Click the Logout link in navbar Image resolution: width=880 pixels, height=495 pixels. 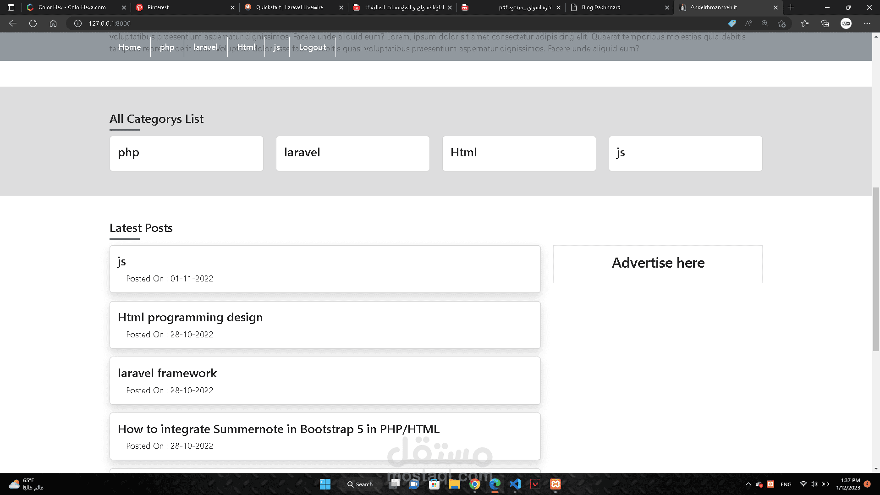pyautogui.click(x=313, y=47)
